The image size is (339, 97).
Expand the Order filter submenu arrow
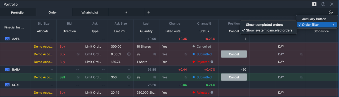[333, 25]
